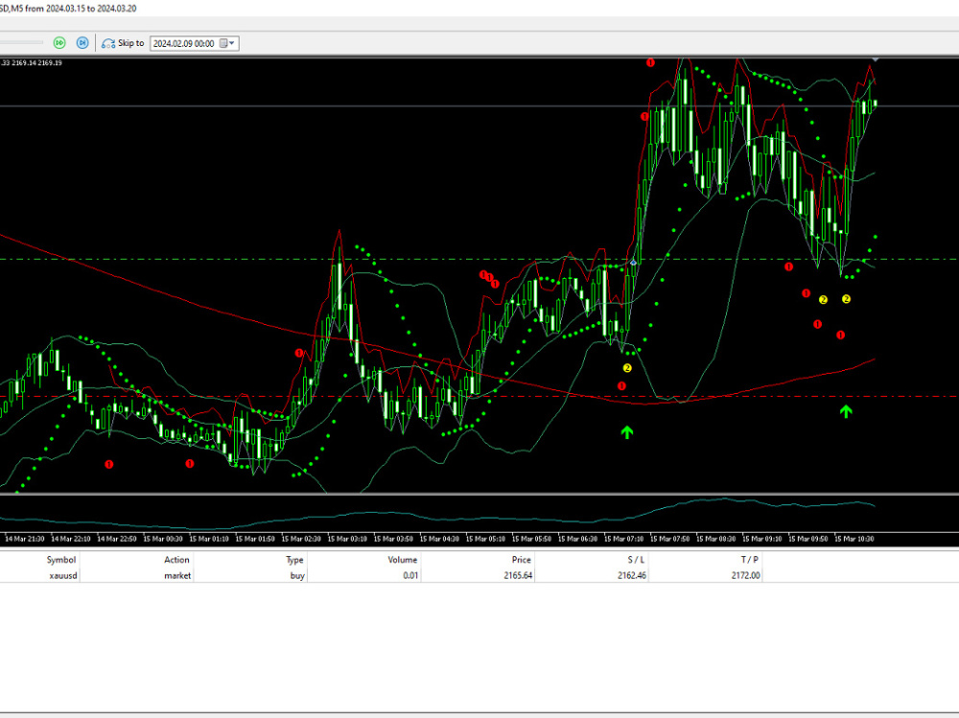The image size is (959, 718).
Task: Click the 15 Mar 09:10 time label
Action: coord(762,539)
